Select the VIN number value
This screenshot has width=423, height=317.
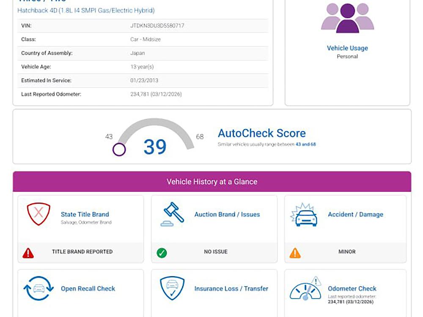coord(157,26)
